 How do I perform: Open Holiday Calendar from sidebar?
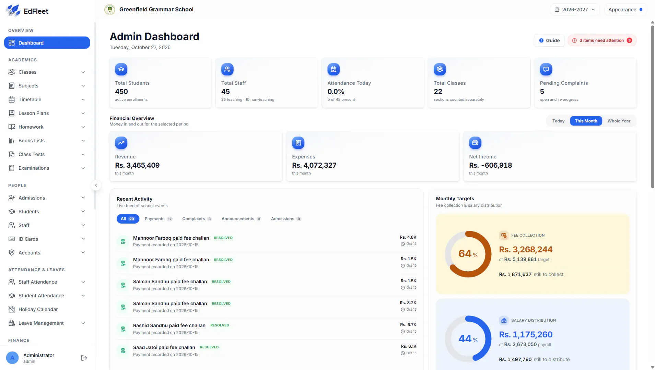point(47,309)
